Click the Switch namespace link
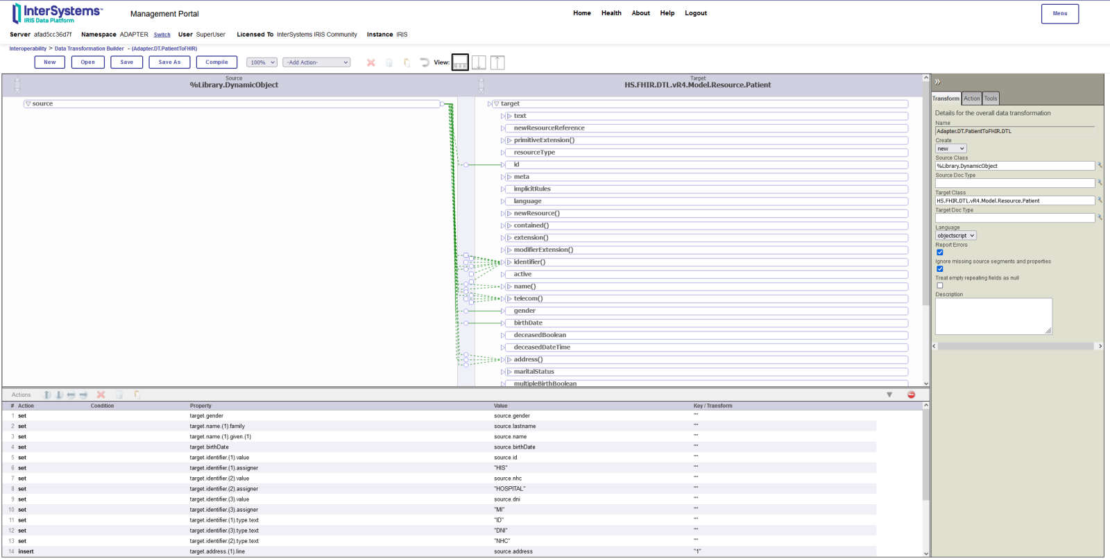 click(x=162, y=35)
